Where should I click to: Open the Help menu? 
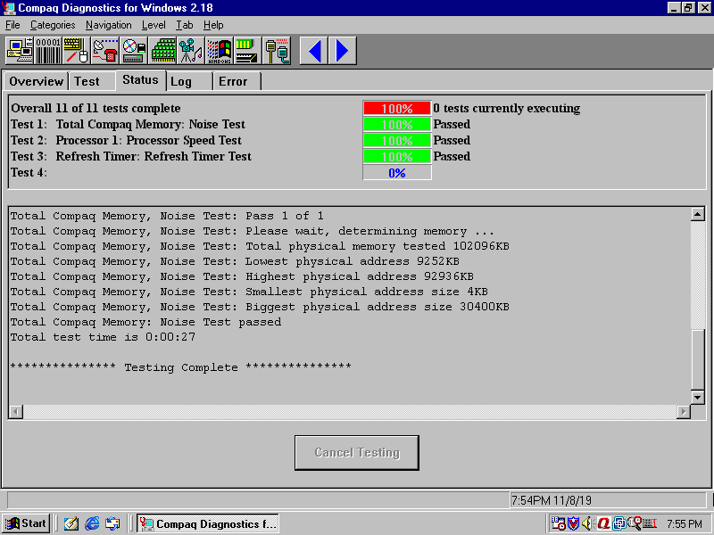tap(213, 25)
